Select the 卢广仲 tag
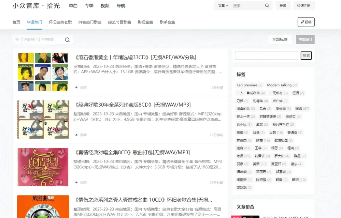Screen dimensions: 341x218 tap(280, 101)
